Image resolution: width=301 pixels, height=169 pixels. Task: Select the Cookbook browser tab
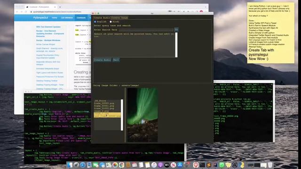click(41, 7)
